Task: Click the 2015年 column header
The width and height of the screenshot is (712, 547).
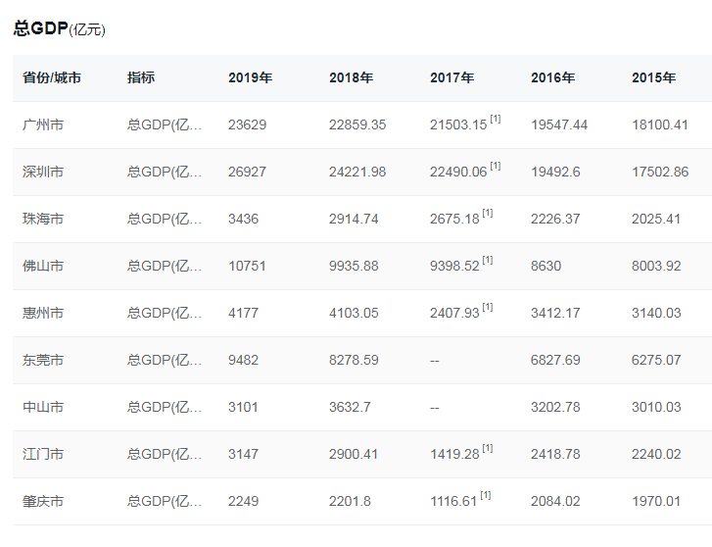Action: tap(653, 77)
